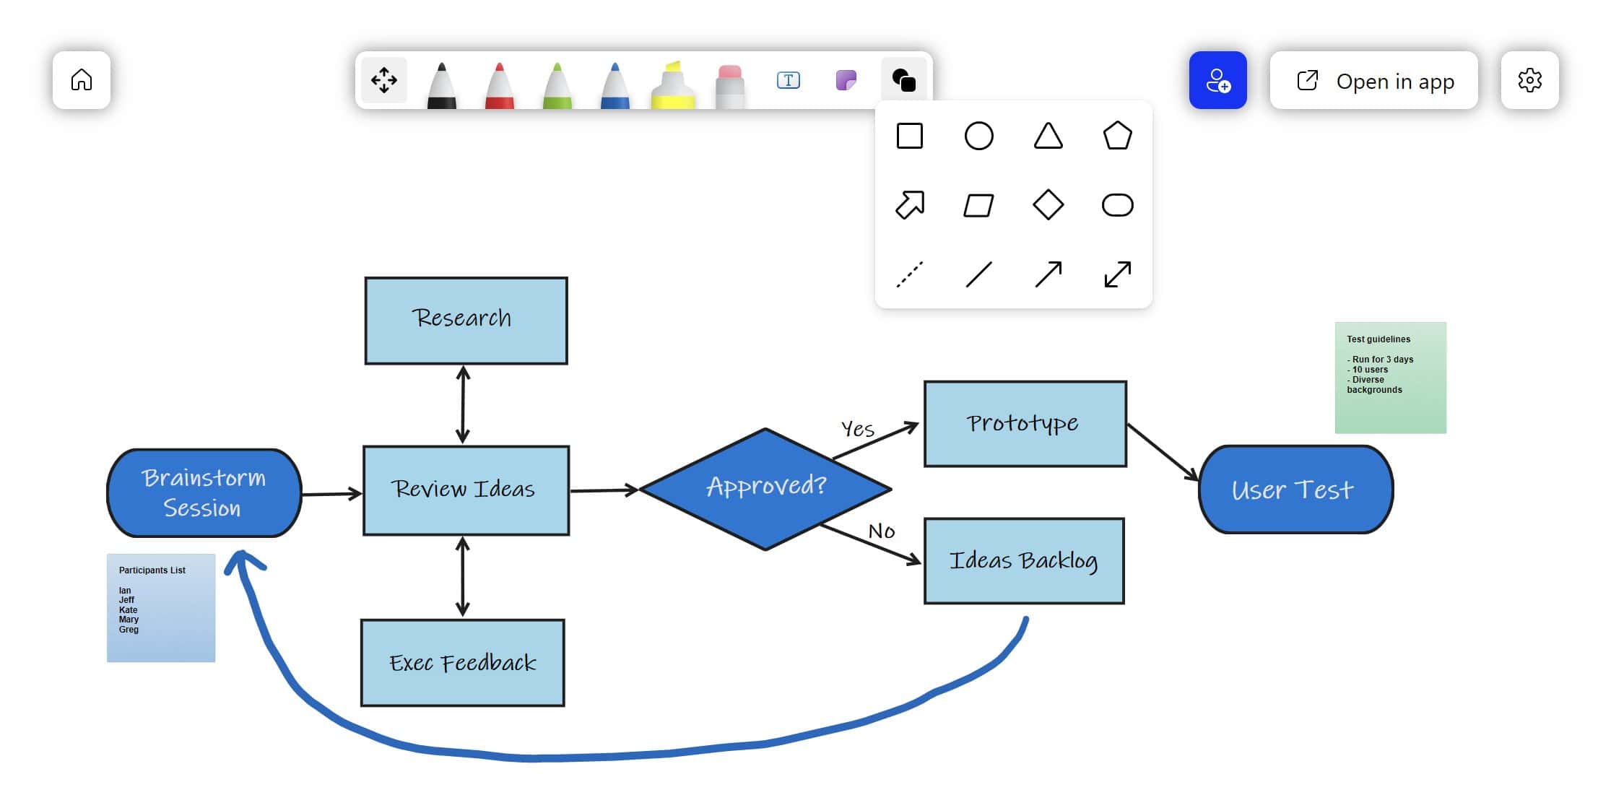Click the Home button
The width and height of the screenshot is (1611, 795).
tap(82, 81)
